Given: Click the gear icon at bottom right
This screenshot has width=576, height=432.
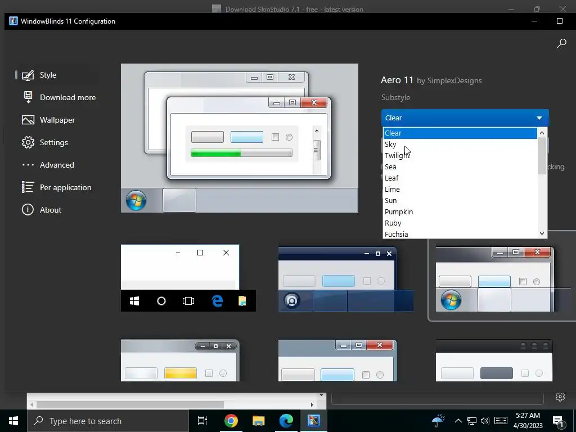Looking at the screenshot, I should coord(560,397).
